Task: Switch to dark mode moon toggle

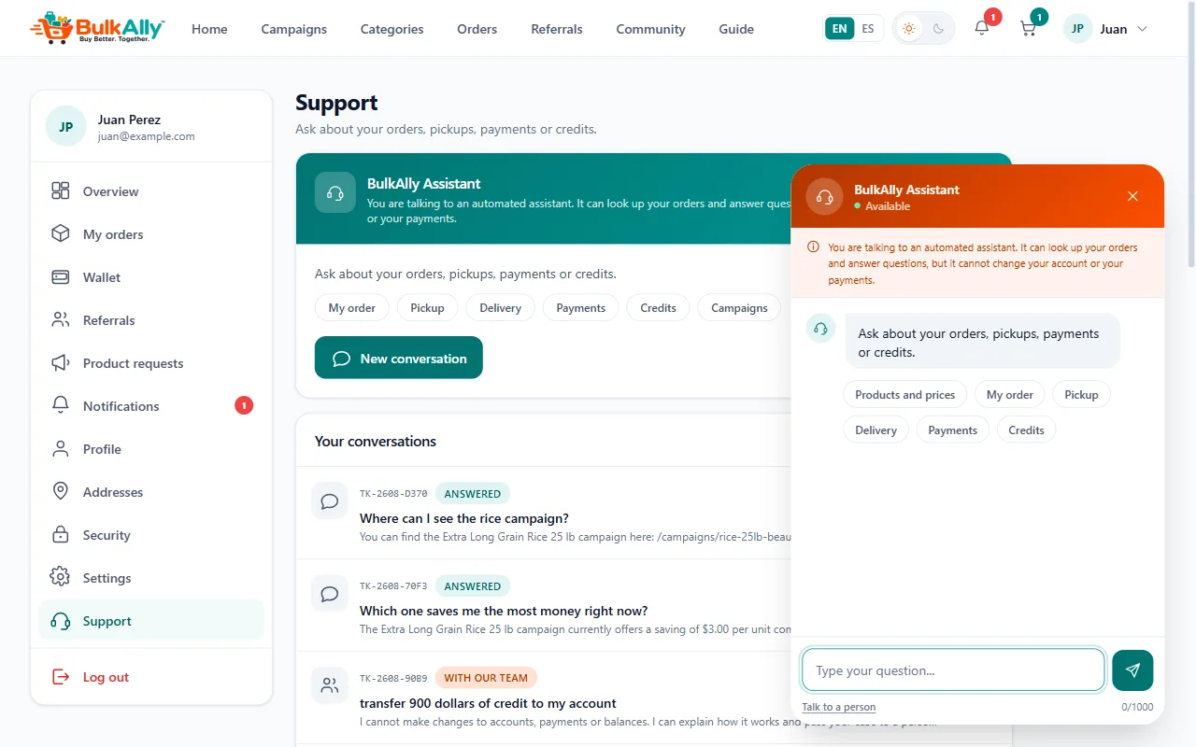Action: click(x=938, y=29)
